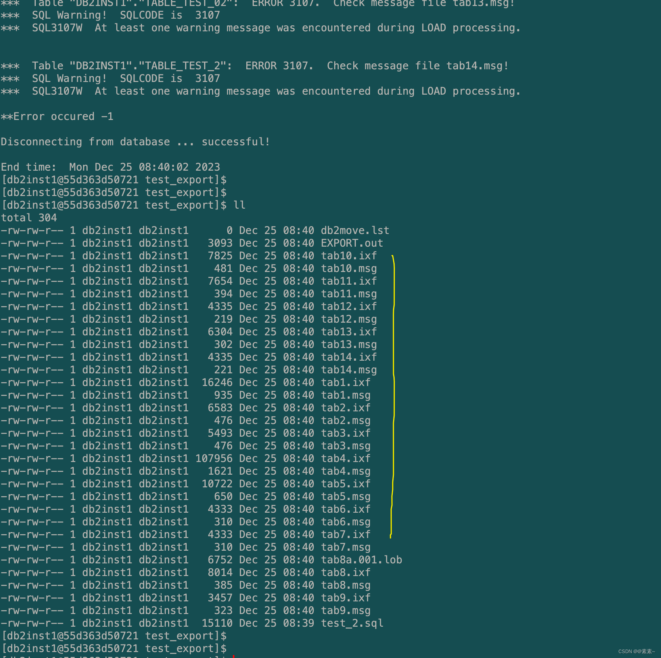
Task: Click 'Check message file tab14.msg!' text
Action: (x=418, y=66)
